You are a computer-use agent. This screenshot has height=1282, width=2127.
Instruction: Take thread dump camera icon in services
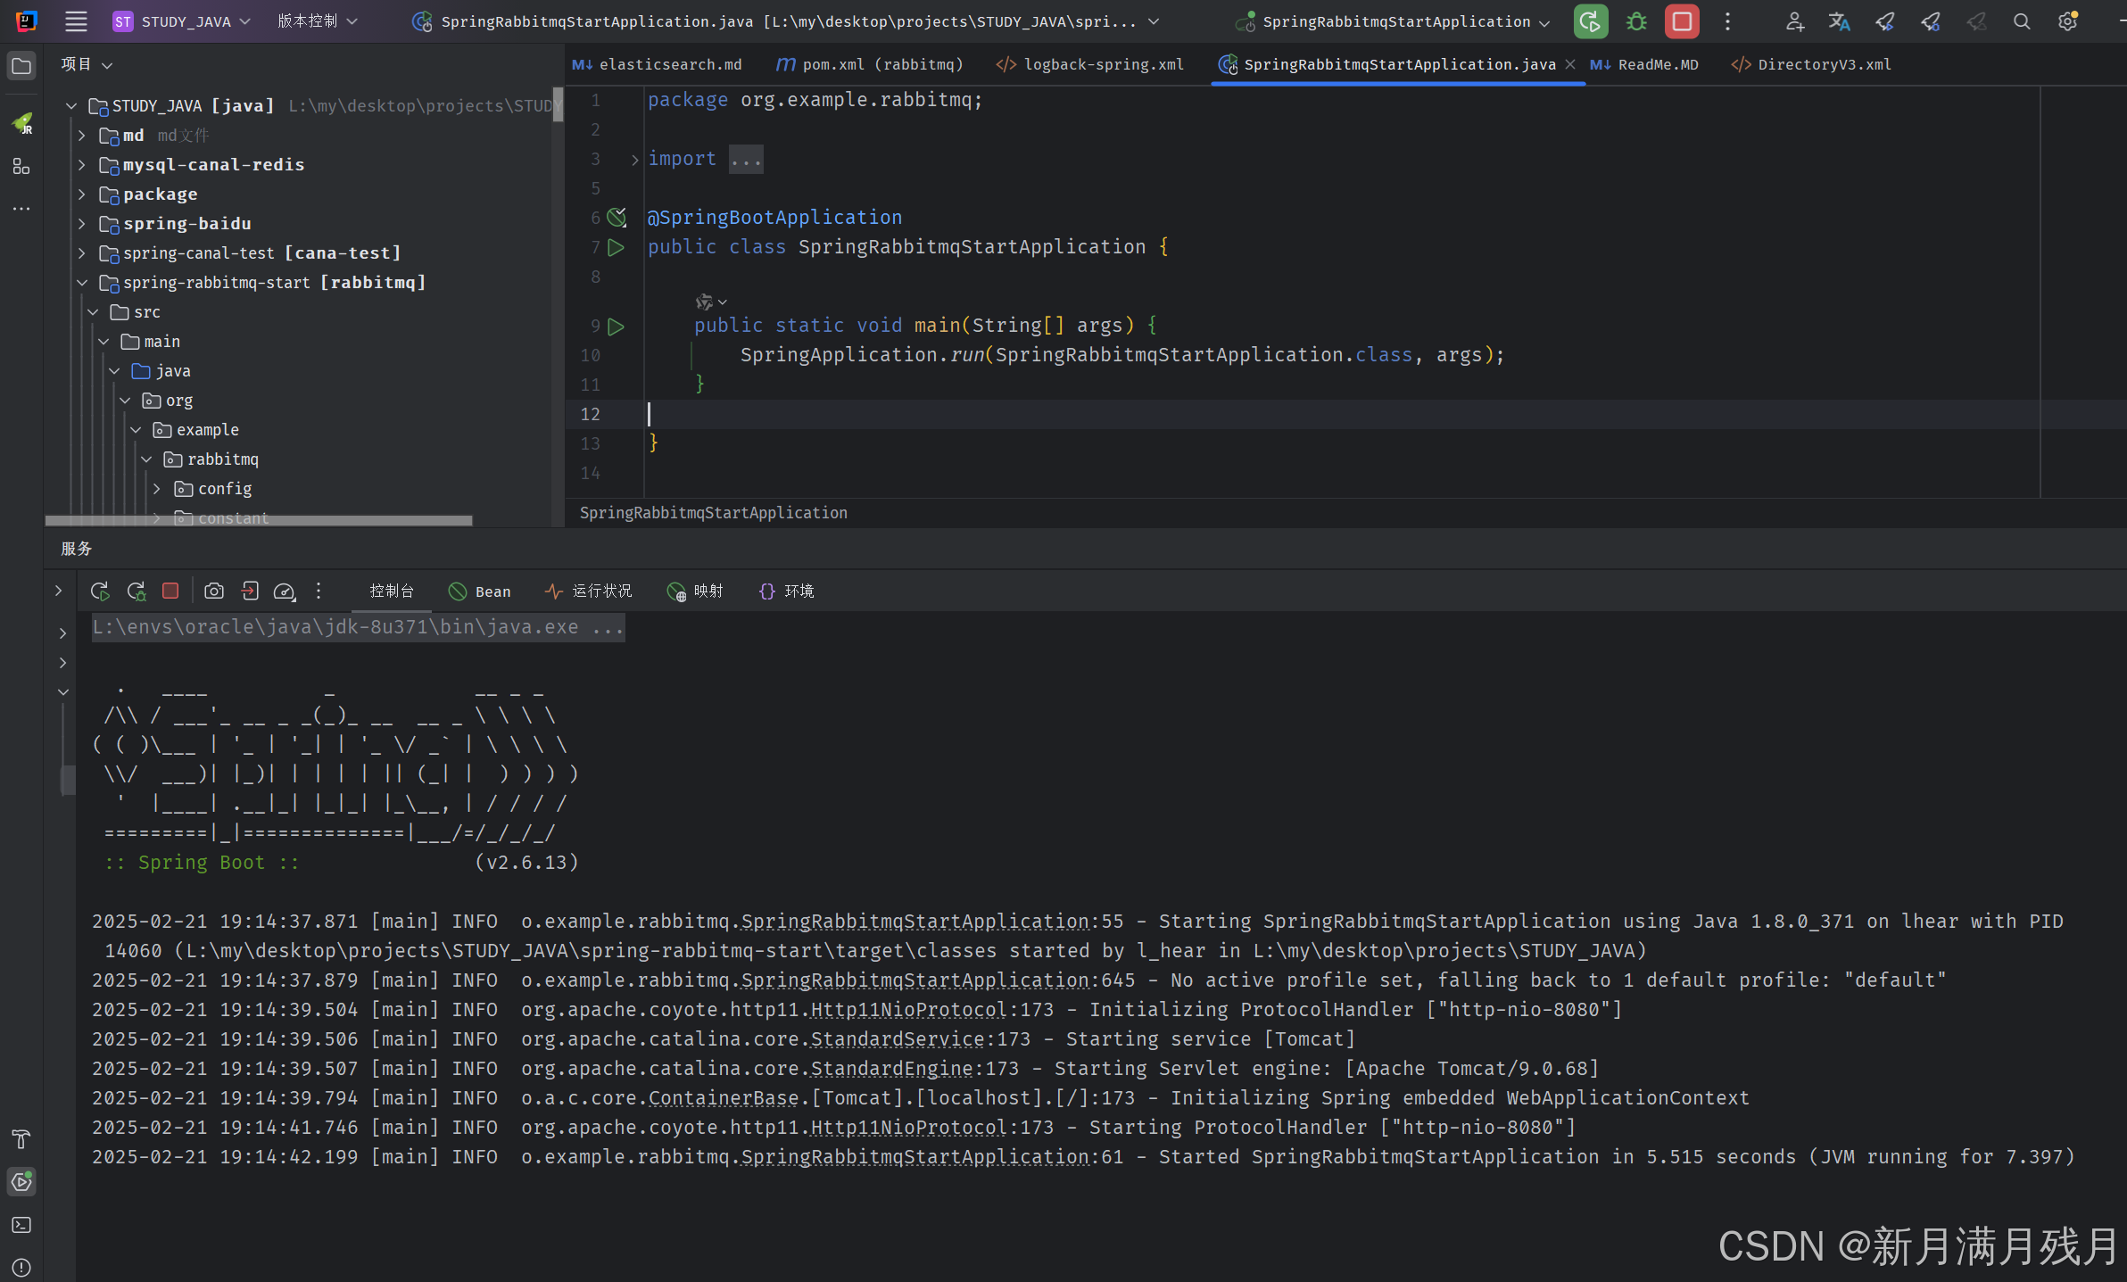(214, 591)
